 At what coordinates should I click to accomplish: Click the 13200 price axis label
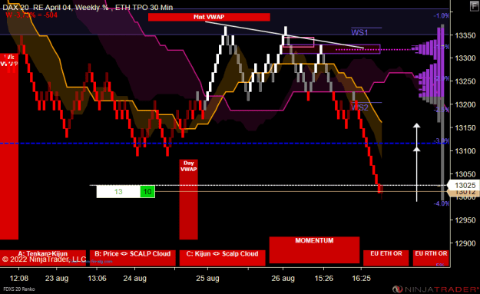465,104
